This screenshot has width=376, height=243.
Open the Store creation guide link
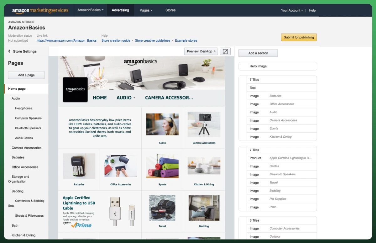tap(116, 40)
